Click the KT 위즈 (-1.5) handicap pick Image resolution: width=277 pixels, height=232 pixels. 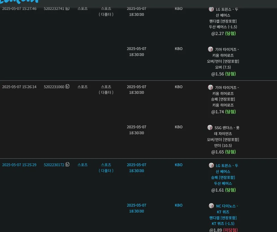[223, 224]
